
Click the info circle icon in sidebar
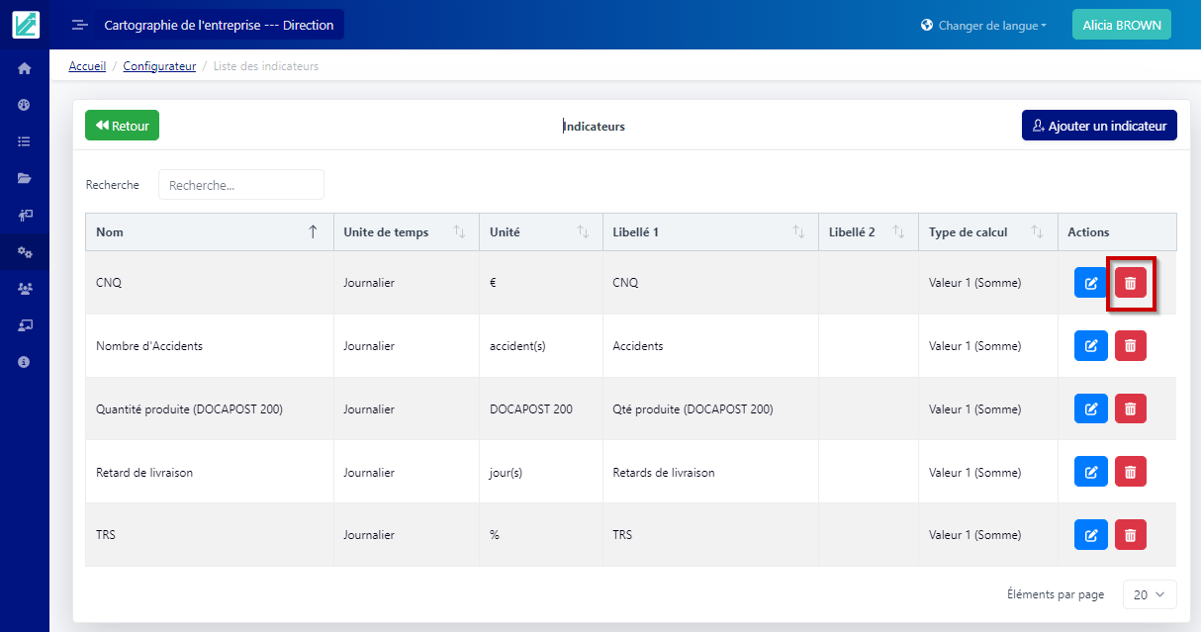point(25,362)
